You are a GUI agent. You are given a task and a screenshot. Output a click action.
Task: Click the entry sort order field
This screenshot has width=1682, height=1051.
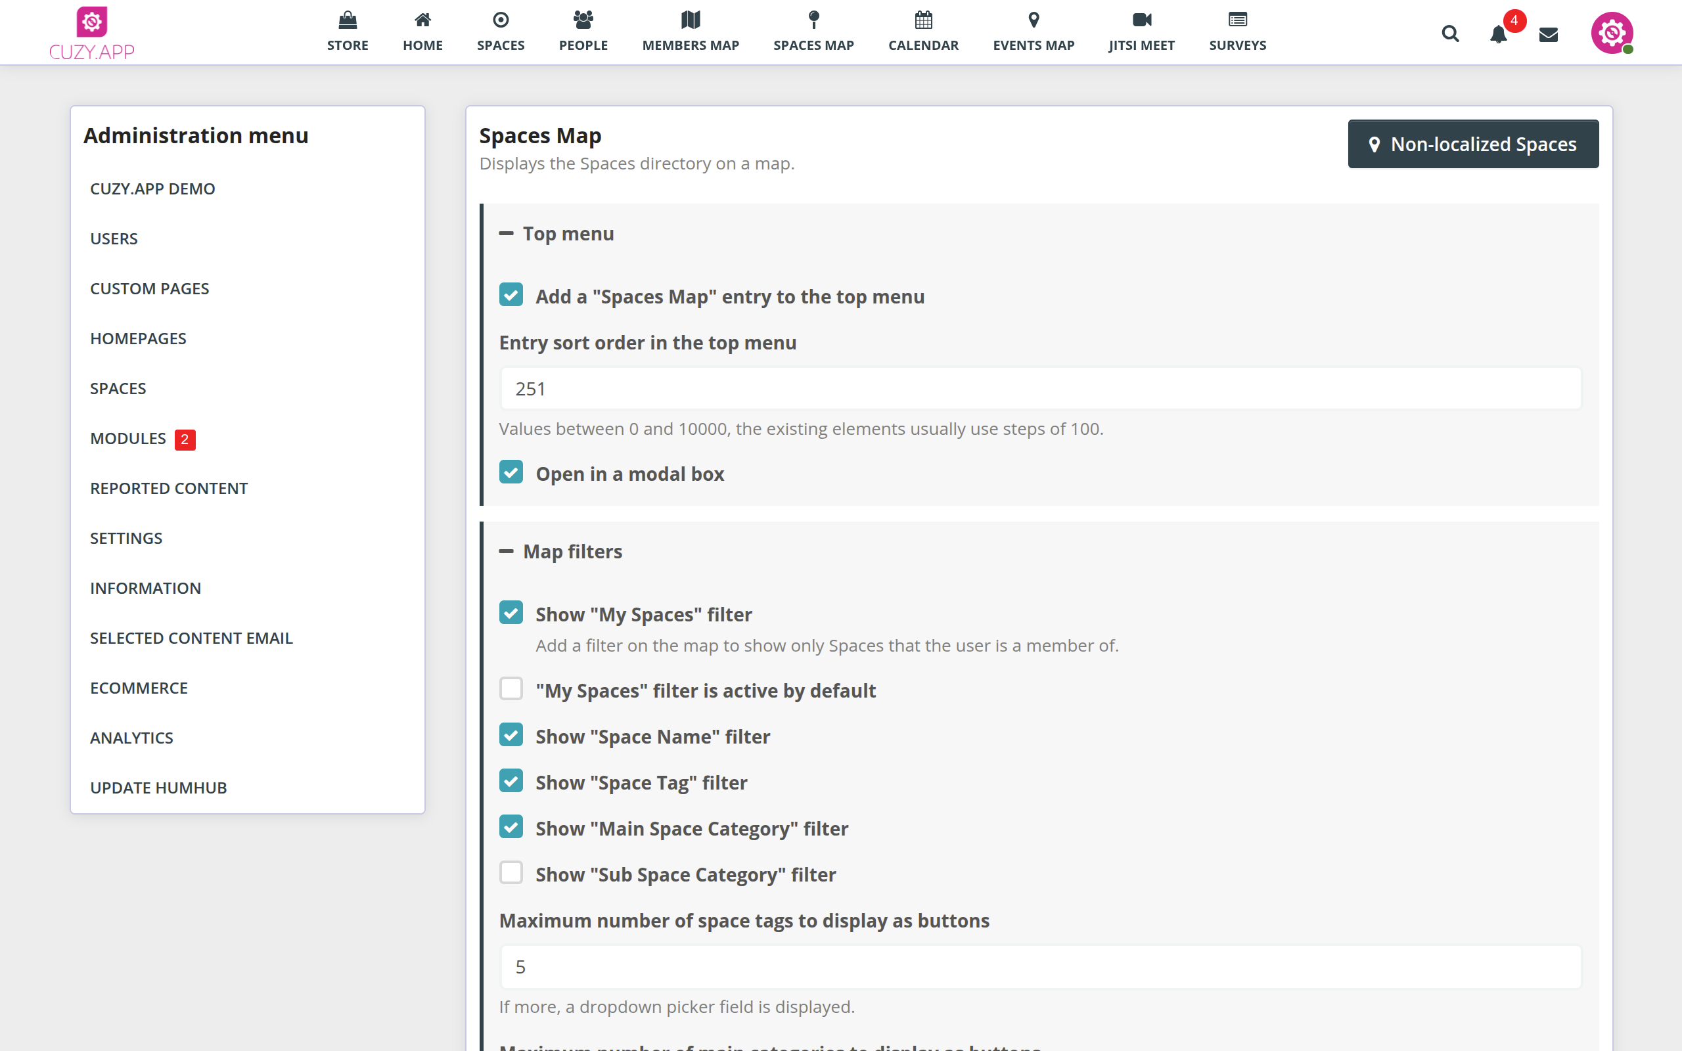[x=1040, y=389]
